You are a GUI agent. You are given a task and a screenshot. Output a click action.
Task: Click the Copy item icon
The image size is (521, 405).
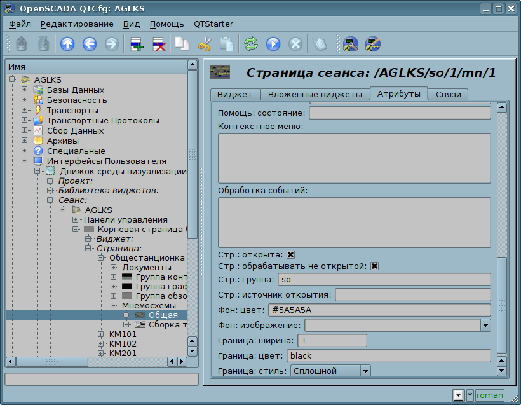pos(182,44)
